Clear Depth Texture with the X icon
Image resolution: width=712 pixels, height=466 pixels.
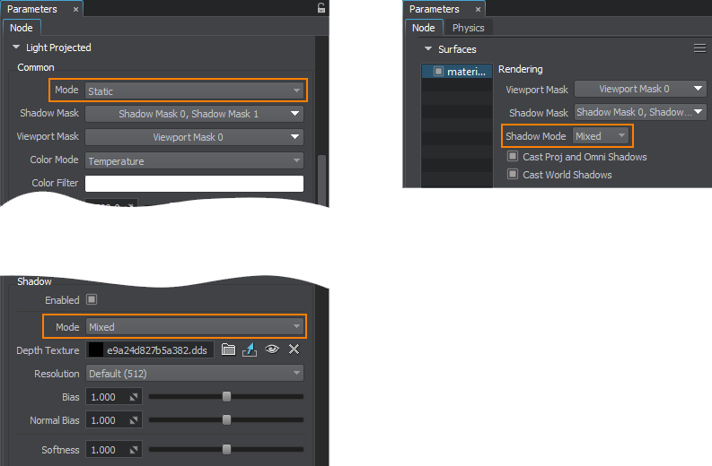click(x=294, y=349)
